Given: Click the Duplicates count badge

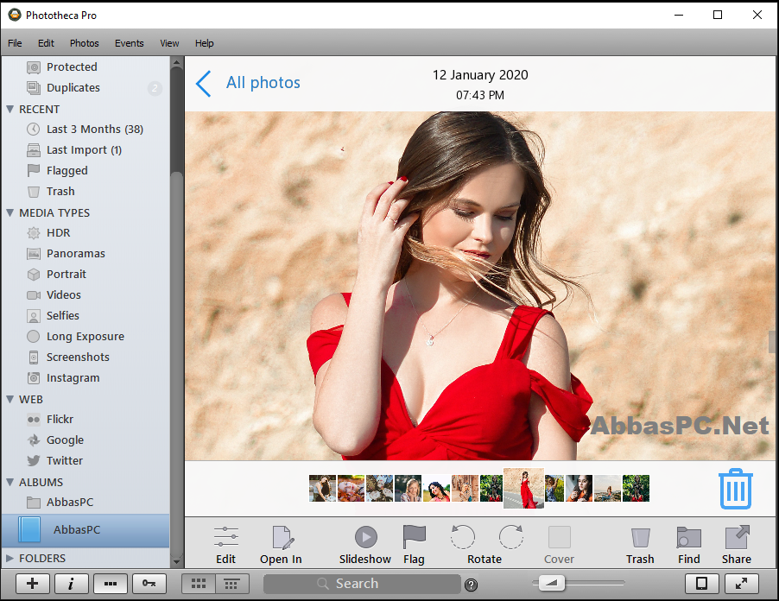Looking at the screenshot, I should 155,88.
